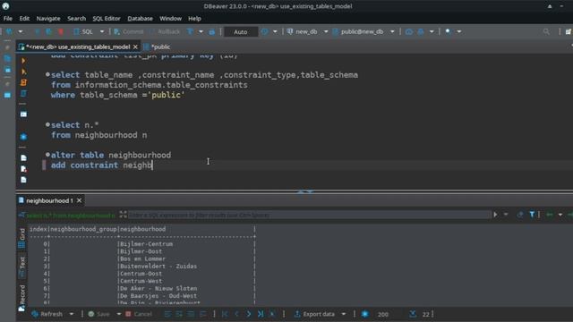Close the neighbourhood 1 results tab
The width and height of the screenshot is (573, 322).
click(79, 200)
